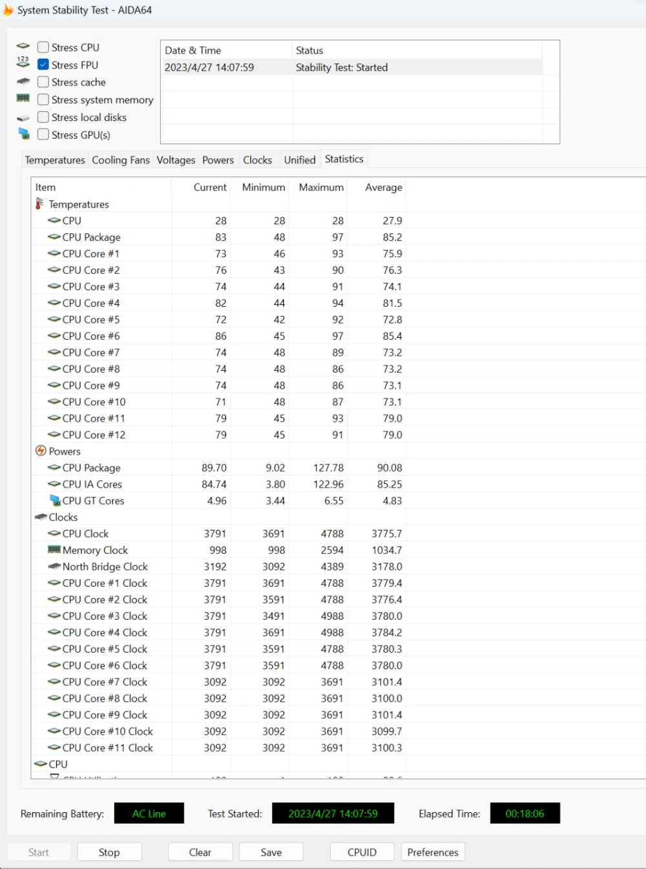The height and width of the screenshot is (869, 646).
Task: Open the CPUID button
Action: pos(362,852)
